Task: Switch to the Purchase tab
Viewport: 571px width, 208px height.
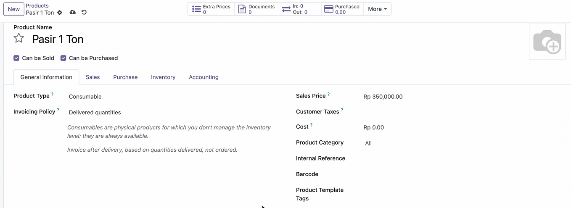Action: click(125, 77)
